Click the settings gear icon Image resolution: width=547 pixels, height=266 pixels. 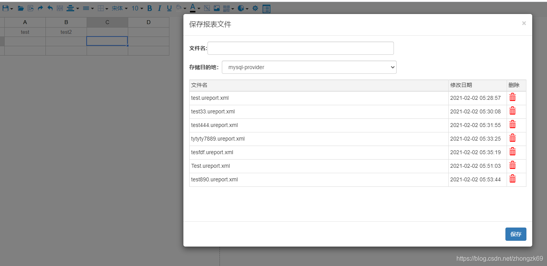click(255, 8)
